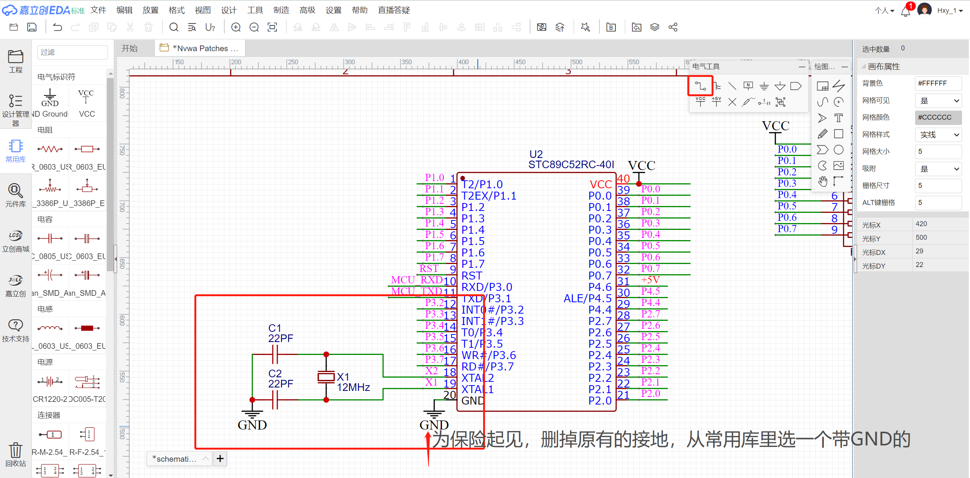
Task: Select the Text tool in drawing tools
Action: pos(839,118)
